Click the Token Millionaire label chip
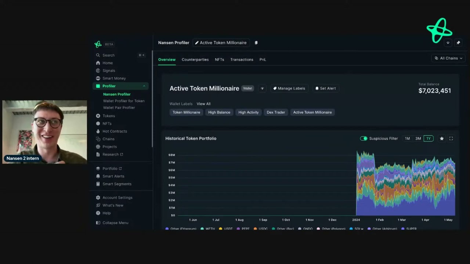 click(186, 112)
